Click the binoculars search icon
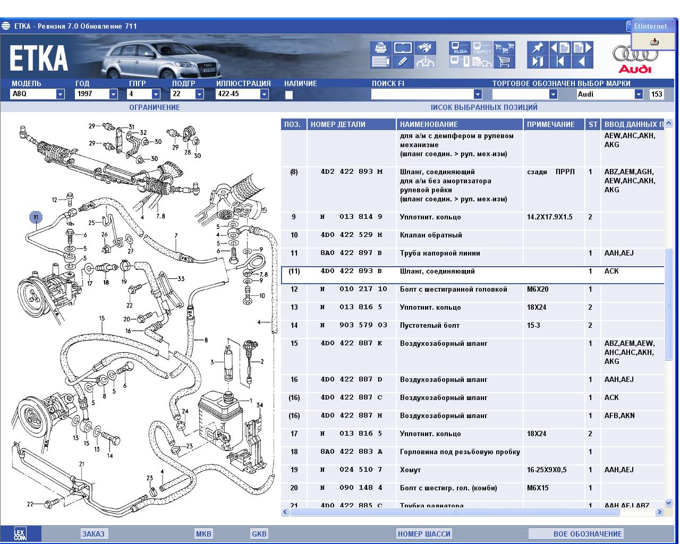This screenshot has width=680, height=544. pyautogui.click(x=425, y=48)
